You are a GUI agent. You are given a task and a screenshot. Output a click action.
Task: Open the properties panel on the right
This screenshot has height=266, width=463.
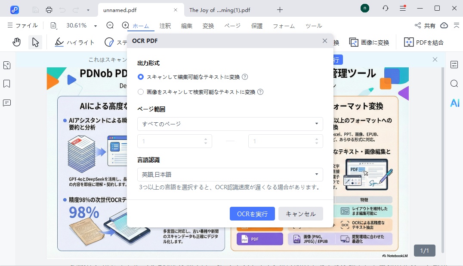point(454,65)
